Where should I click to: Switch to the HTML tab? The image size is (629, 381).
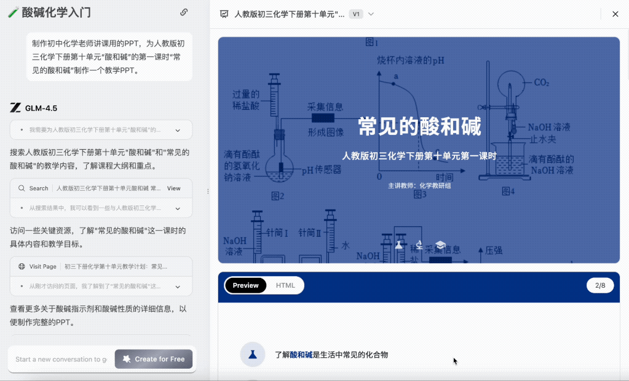285,285
